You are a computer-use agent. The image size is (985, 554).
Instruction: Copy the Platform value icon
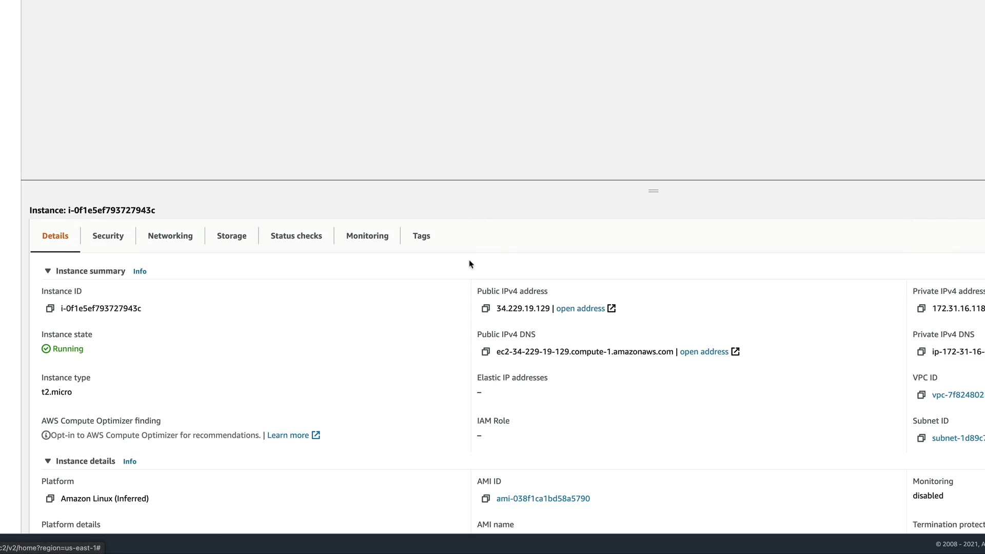pyautogui.click(x=50, y=499)
